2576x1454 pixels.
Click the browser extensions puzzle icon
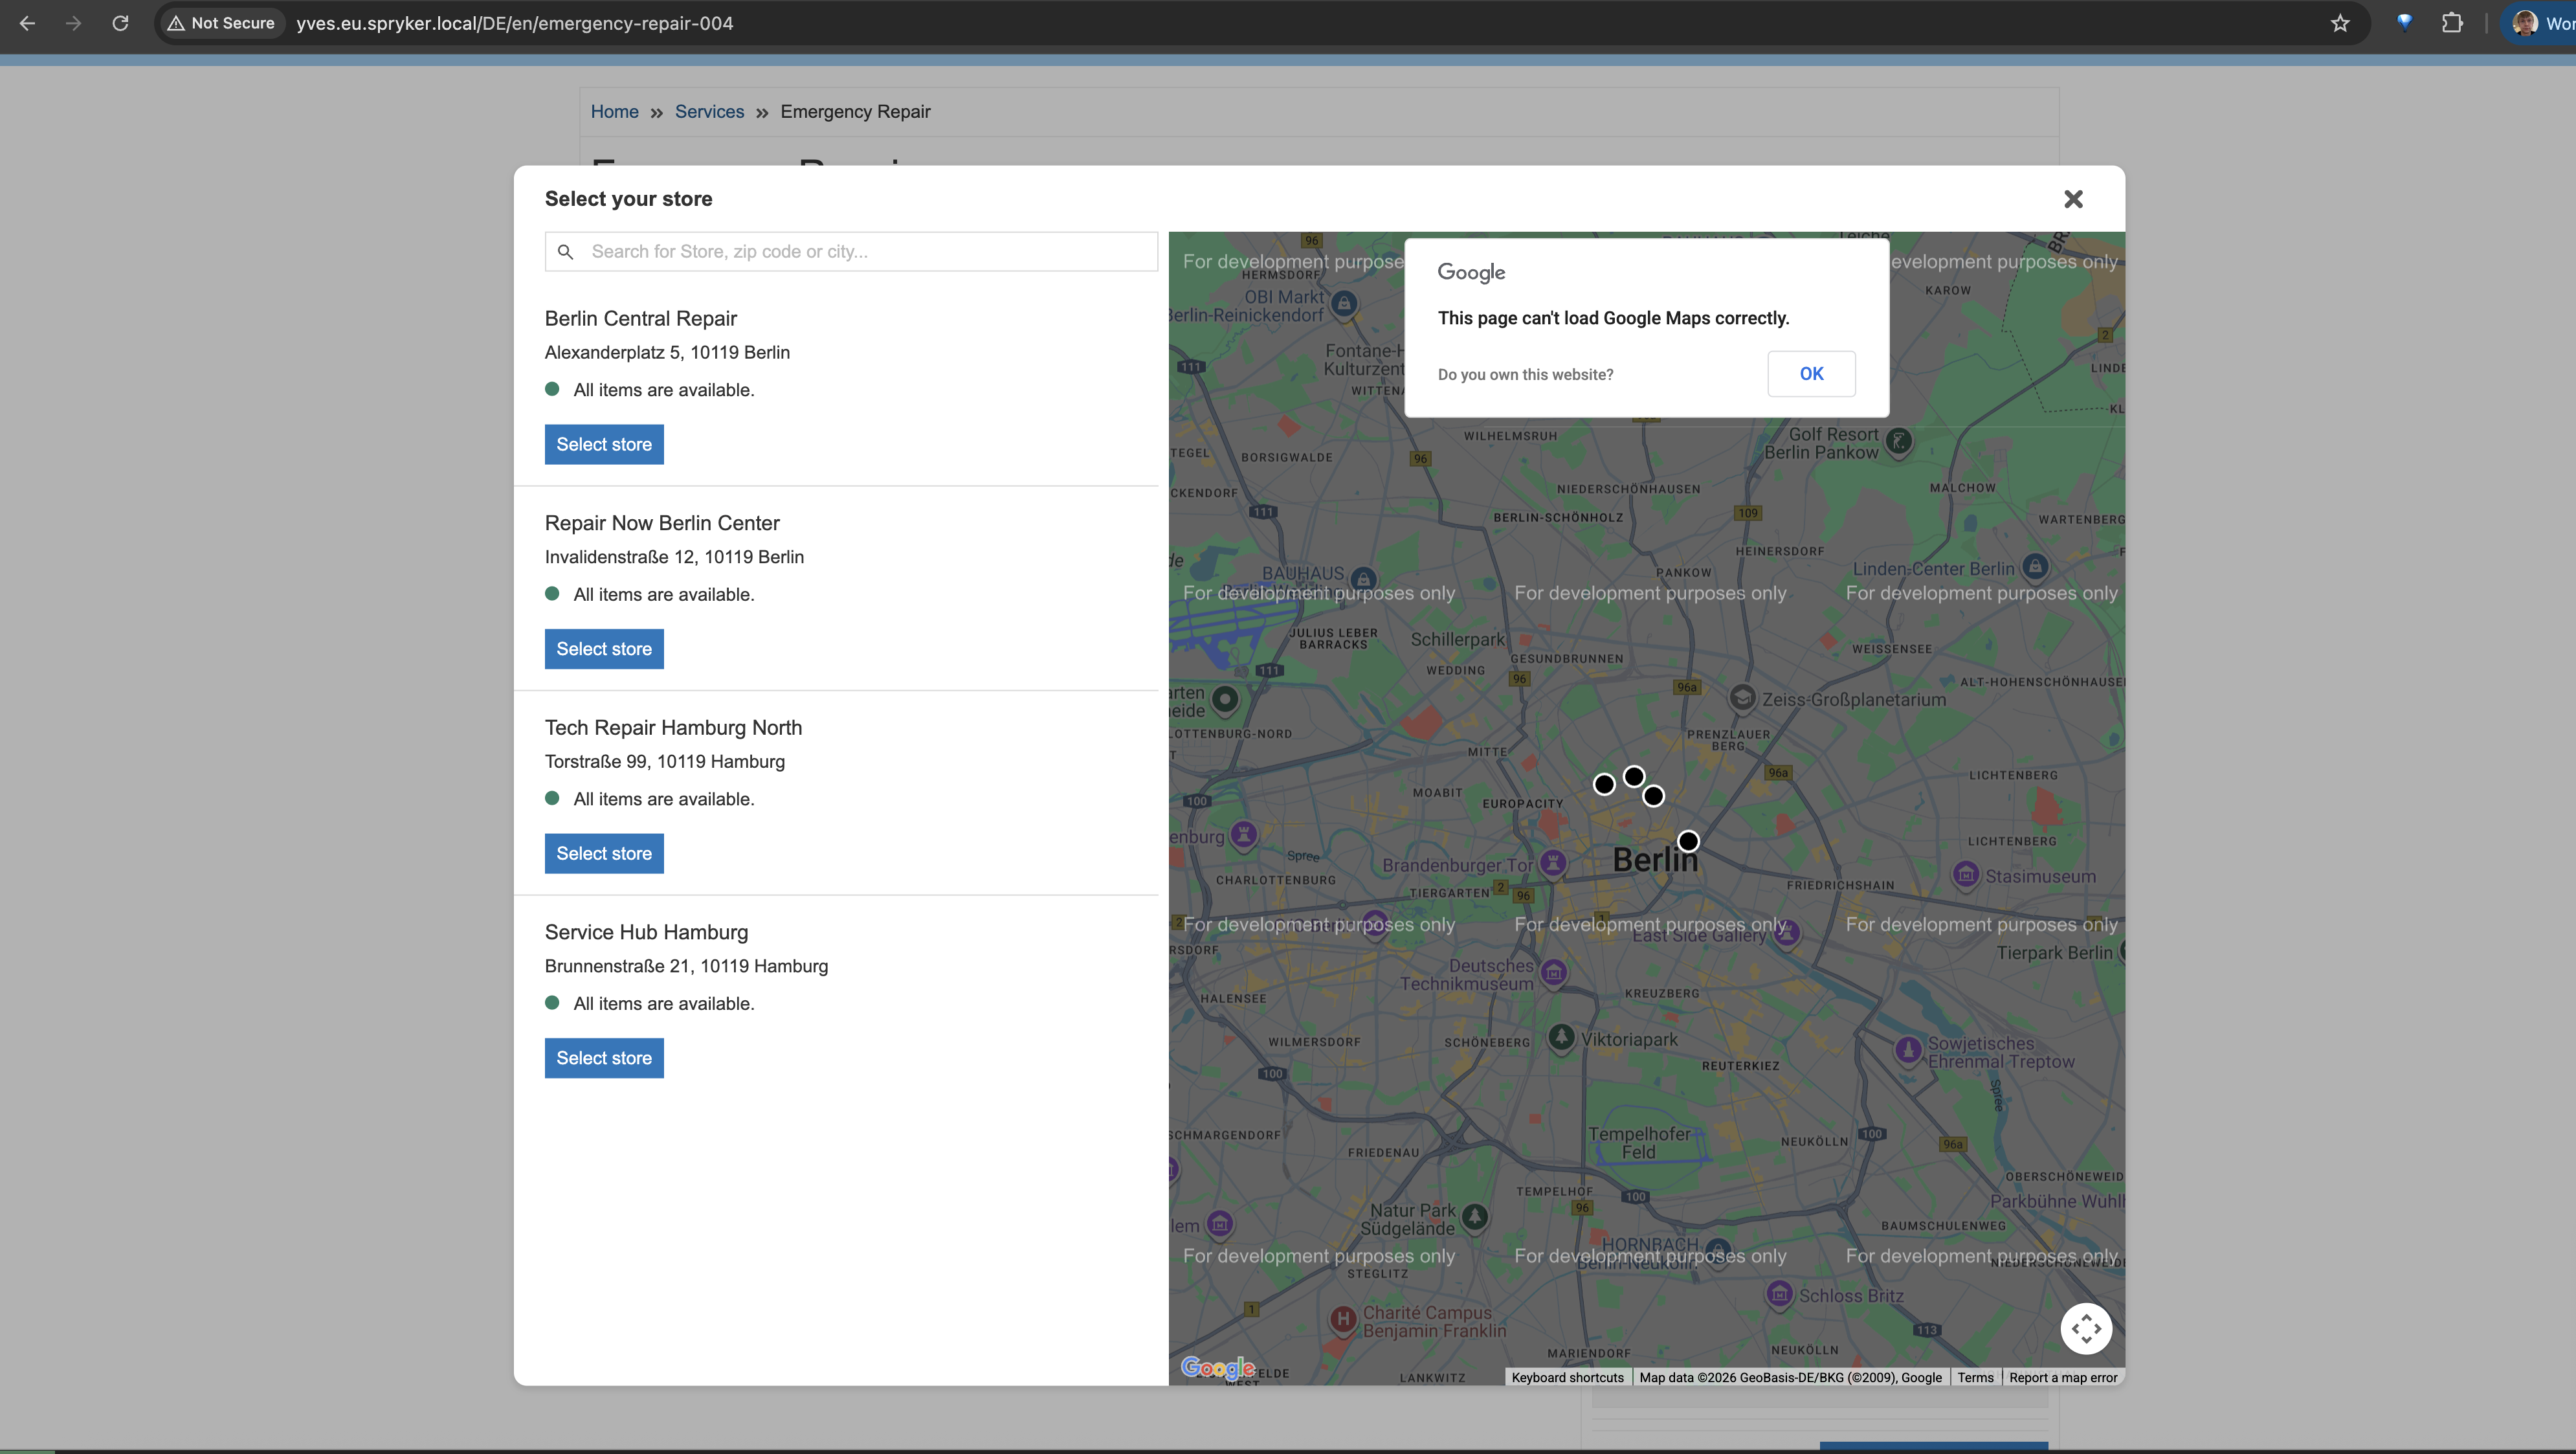click(2452, 23)
